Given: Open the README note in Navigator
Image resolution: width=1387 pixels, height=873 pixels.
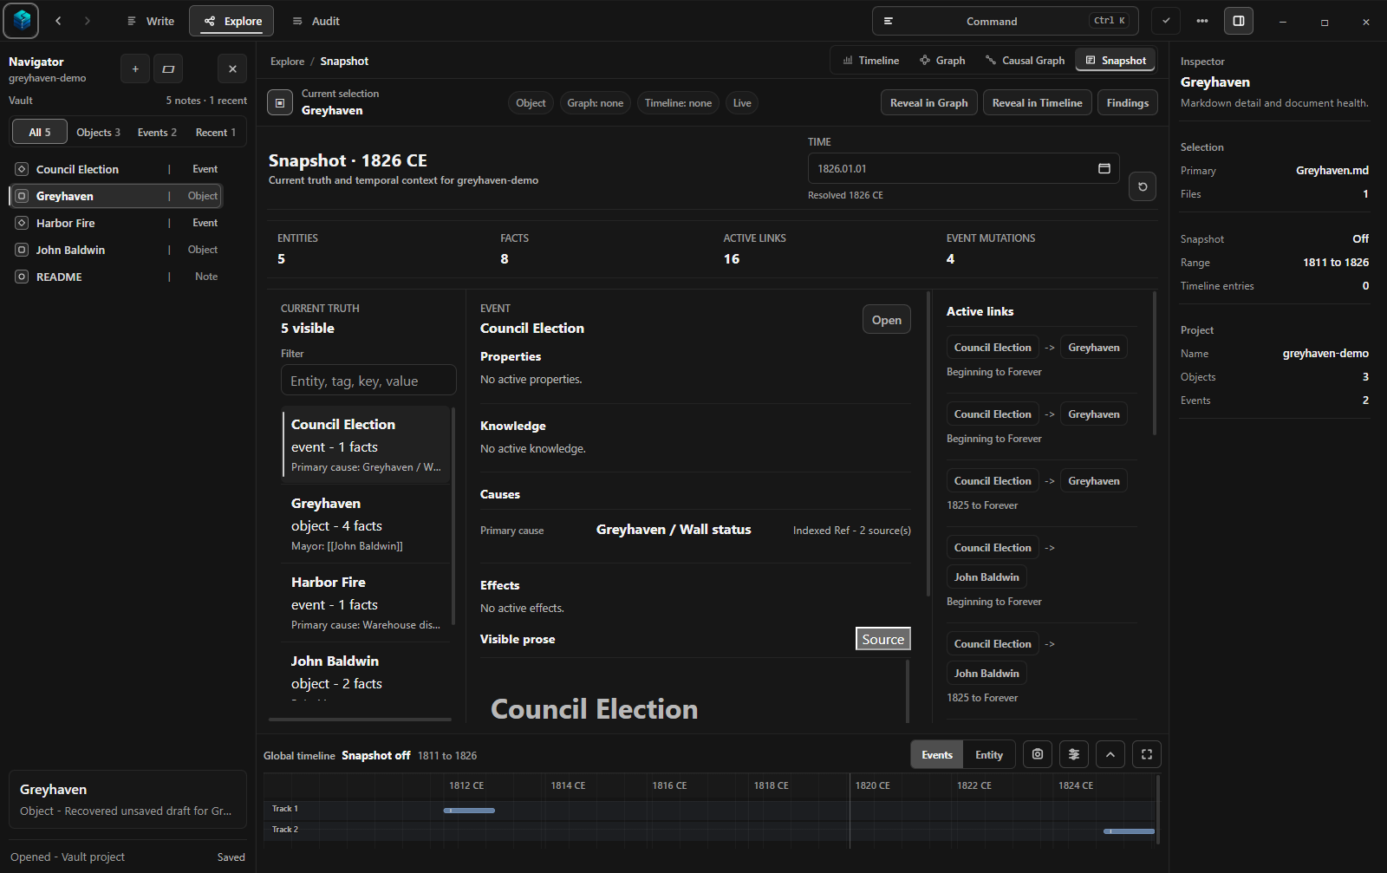Looking at the screenshot, I should (116, 277).
